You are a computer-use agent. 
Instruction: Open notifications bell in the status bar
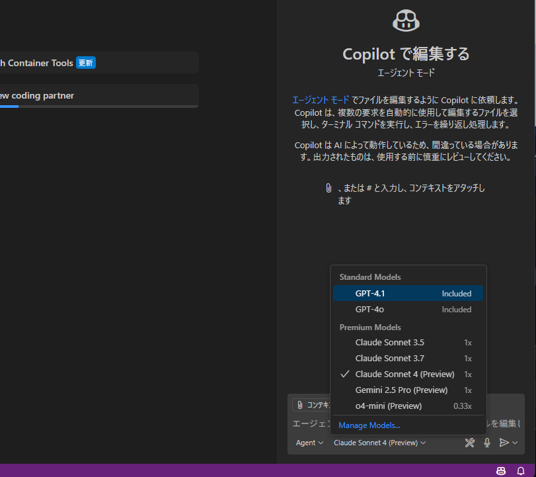click(x=521, y=471)
